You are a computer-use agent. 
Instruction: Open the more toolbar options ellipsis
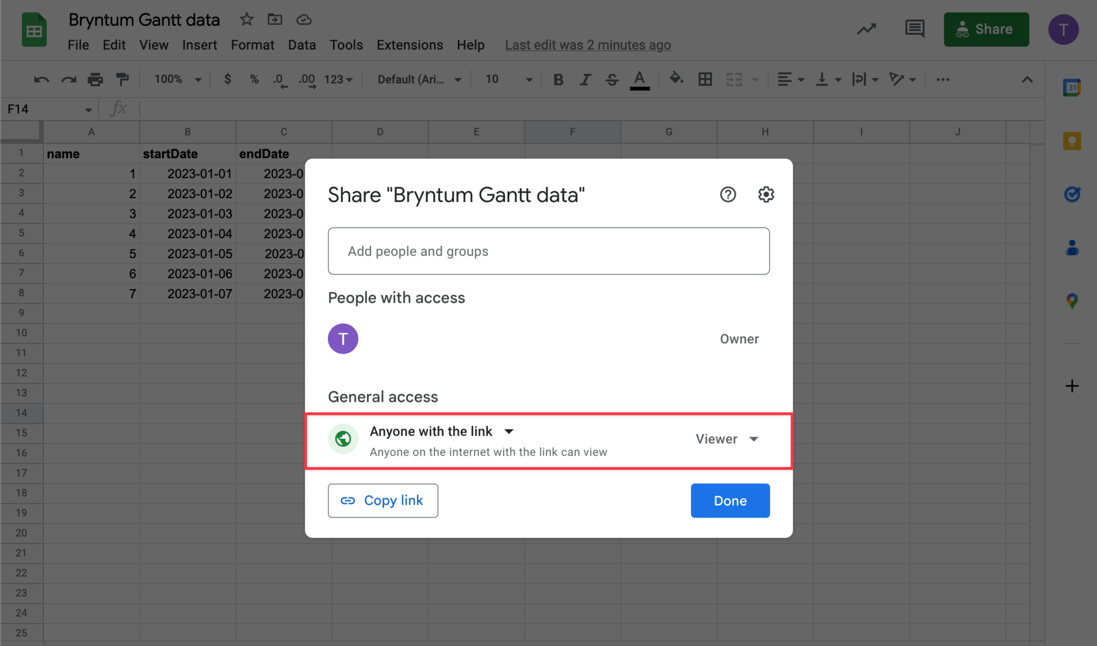click(x=943, y=80)
